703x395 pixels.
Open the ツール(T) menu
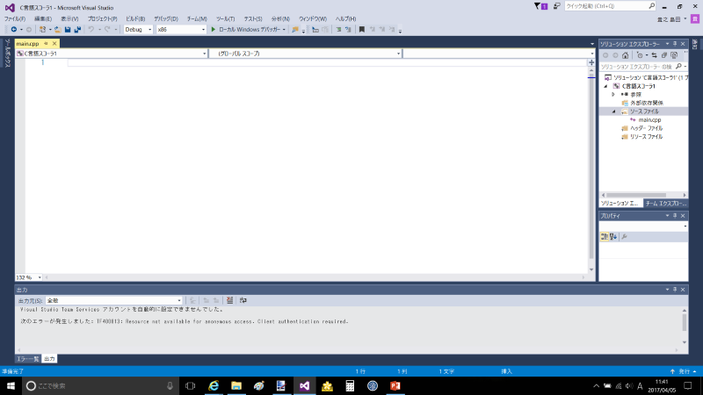click(226, 18)
